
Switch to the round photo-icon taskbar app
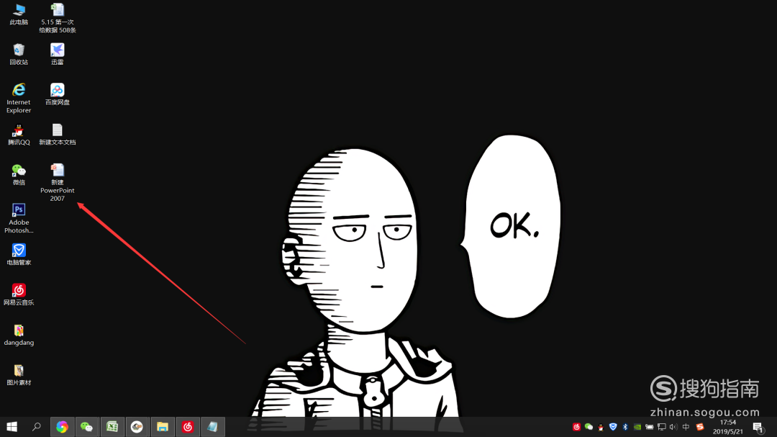137,427
